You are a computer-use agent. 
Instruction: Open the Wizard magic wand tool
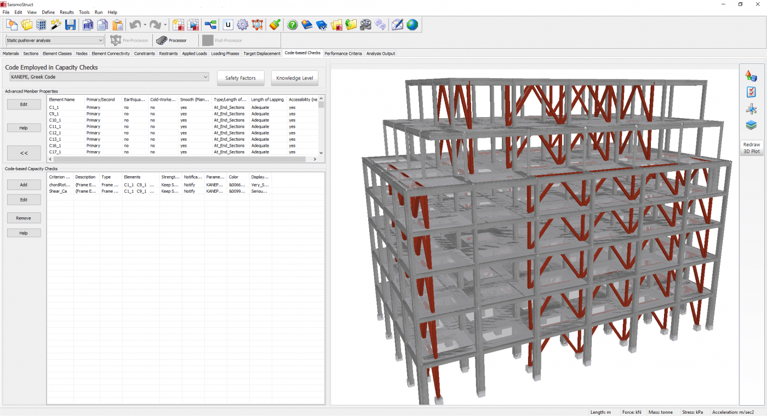point(56,25)
